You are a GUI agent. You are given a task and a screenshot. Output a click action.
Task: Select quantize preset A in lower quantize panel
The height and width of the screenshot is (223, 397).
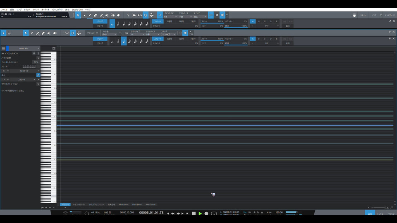[x=253, y=39]
